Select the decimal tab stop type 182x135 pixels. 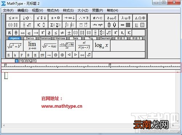pyautogui.click(x=34, y=61)
